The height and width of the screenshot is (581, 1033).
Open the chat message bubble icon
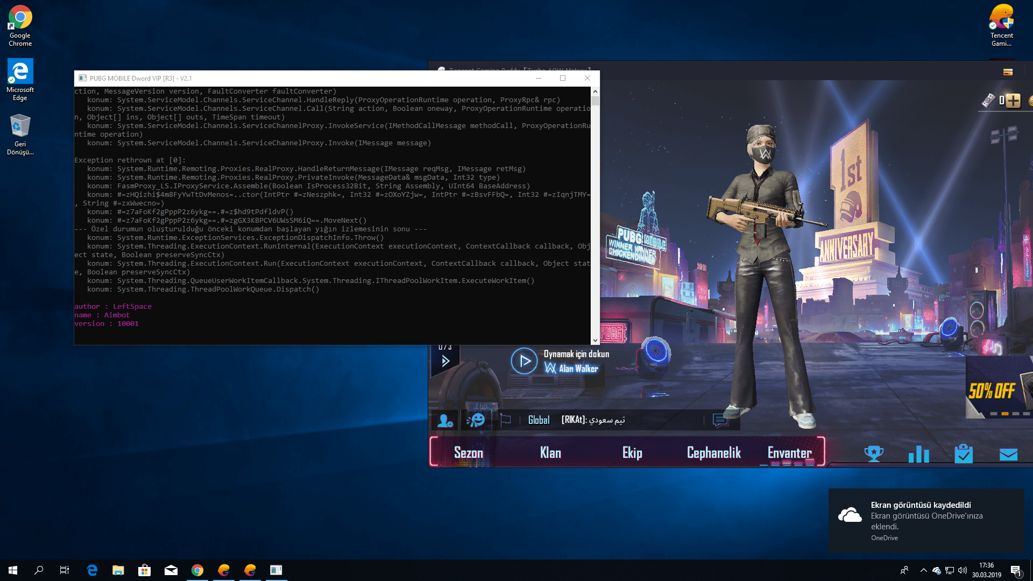[720, 420]
